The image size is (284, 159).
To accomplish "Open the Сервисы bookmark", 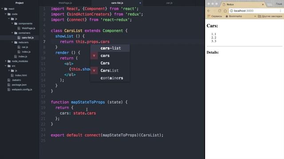I will tap(215, 16).
